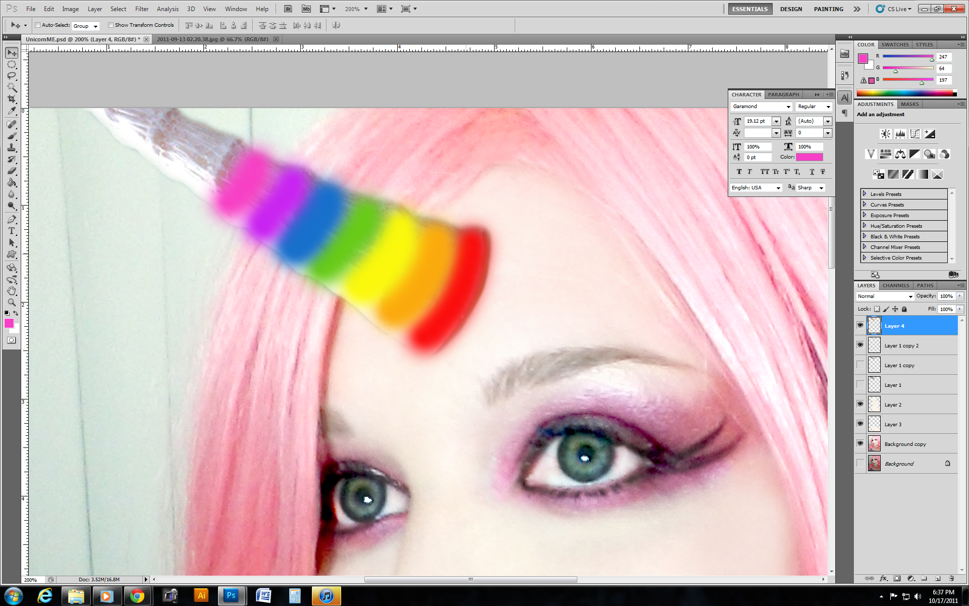Open the Sharp anti-aliasing dropdown
This screenshot has height=606, width=969.
pos(811,188)
